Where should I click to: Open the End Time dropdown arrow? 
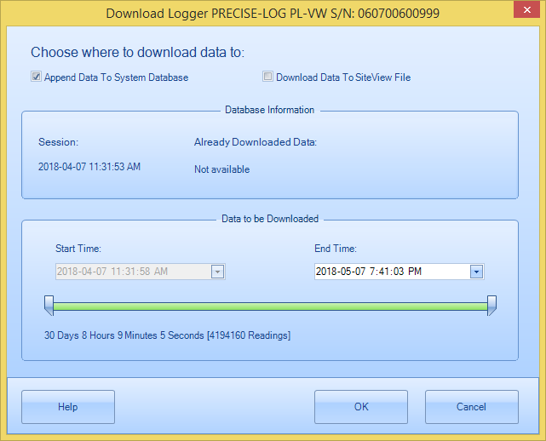pos(477,272)
